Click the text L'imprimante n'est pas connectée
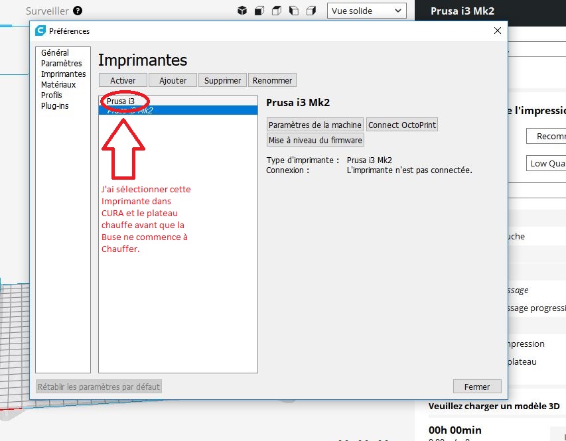Viewport: 566px width, 441px height. click(x=409, y=170)
